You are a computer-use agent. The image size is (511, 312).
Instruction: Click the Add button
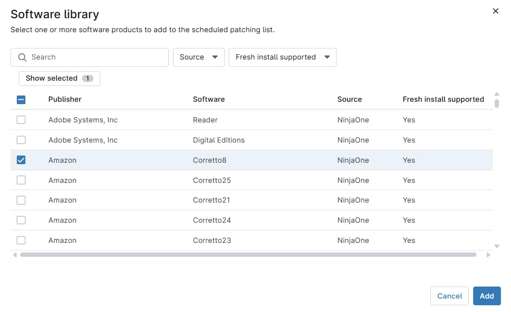(487, 296)
